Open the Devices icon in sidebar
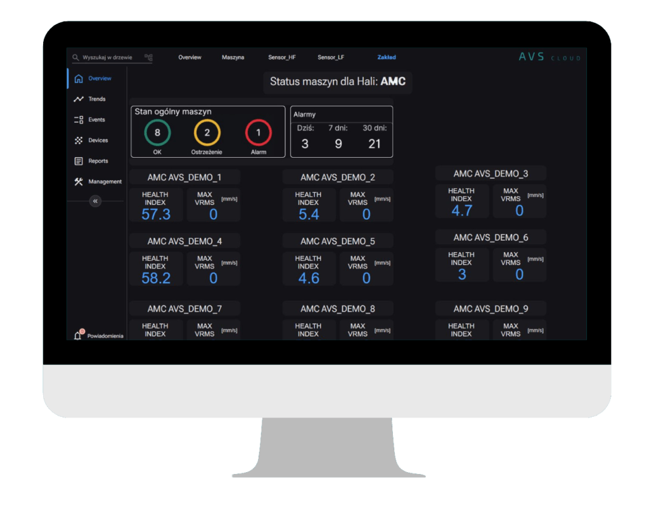 [x=79, y=140]
